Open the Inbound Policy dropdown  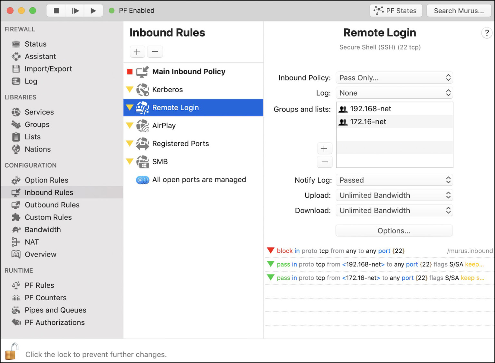point(394,77)
